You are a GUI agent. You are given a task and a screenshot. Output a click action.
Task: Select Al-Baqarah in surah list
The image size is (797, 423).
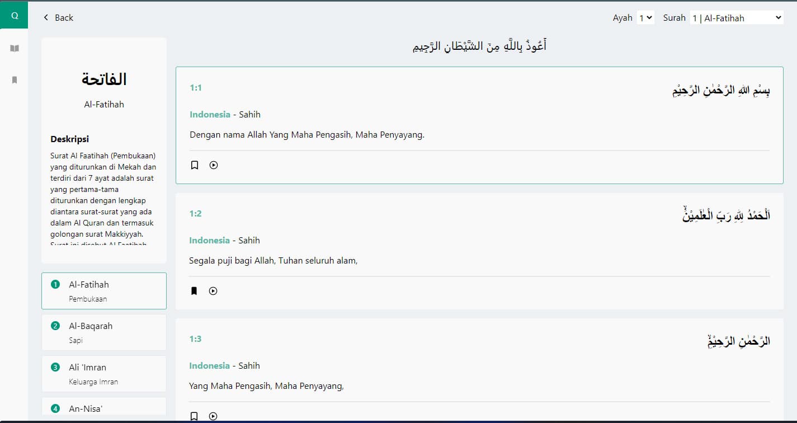(x=104, y=332)
